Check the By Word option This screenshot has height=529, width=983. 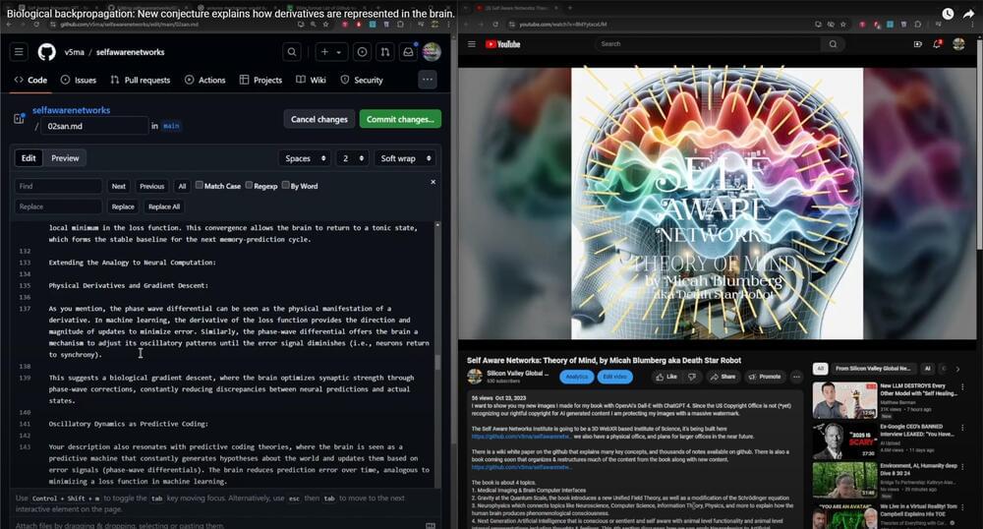pyautogui.click(x=286, y=186)
